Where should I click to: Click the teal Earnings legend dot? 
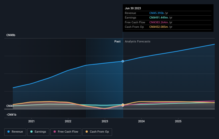pos(31,132)
